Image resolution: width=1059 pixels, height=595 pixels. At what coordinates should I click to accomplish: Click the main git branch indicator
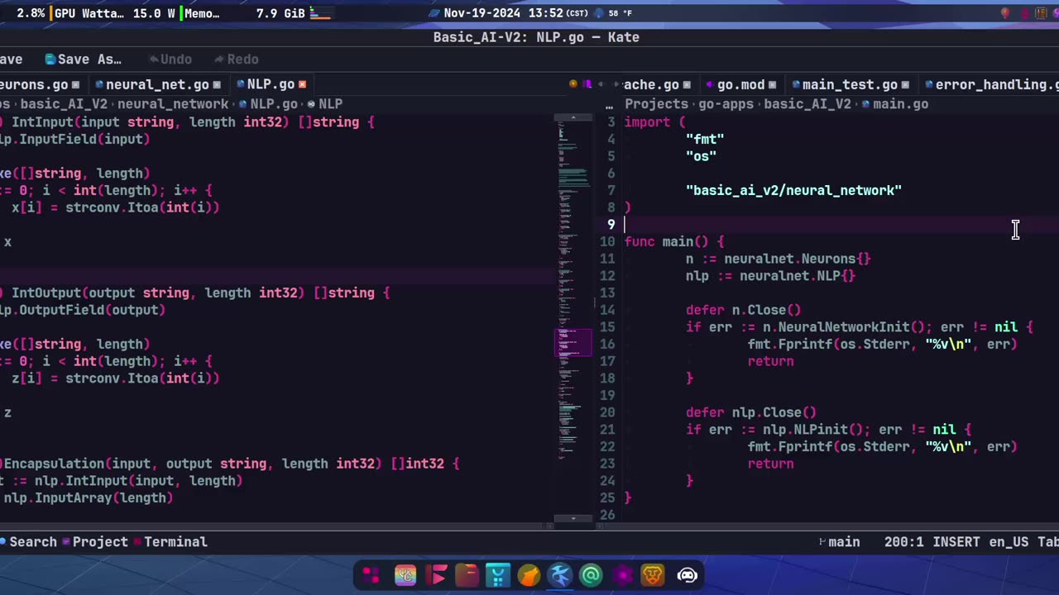(839, 542)
